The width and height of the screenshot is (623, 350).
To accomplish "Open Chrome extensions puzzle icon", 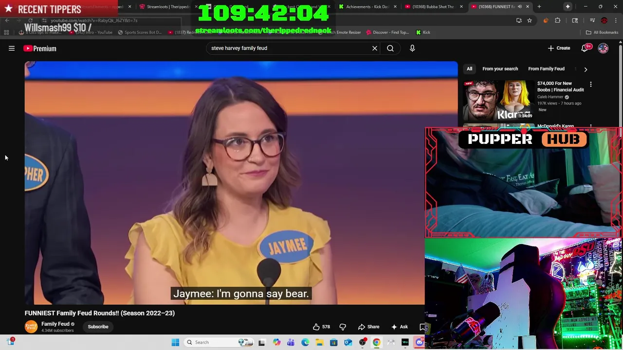I will coord(558,20).
